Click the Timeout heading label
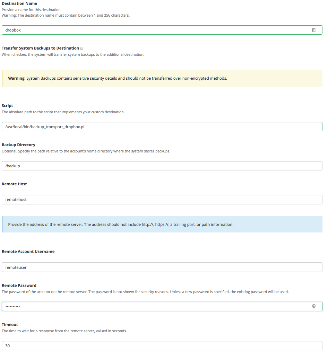 [10, 325]
